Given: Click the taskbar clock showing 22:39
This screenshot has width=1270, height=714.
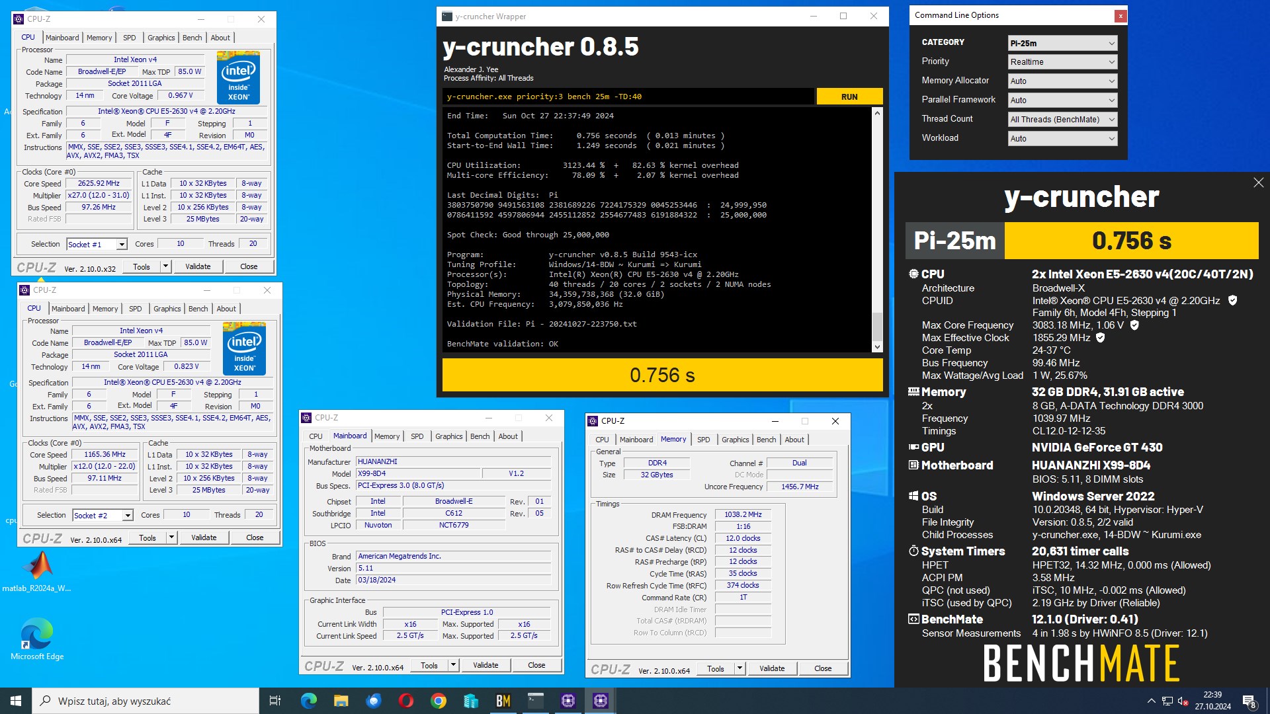Looking at the screenshot, I should click(1212, 701).
